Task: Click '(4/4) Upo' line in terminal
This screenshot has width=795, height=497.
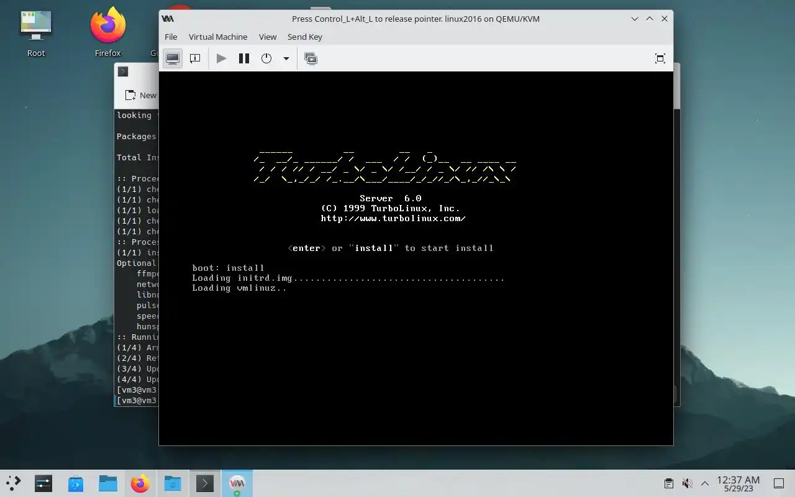Action: (x=137, y=380)
